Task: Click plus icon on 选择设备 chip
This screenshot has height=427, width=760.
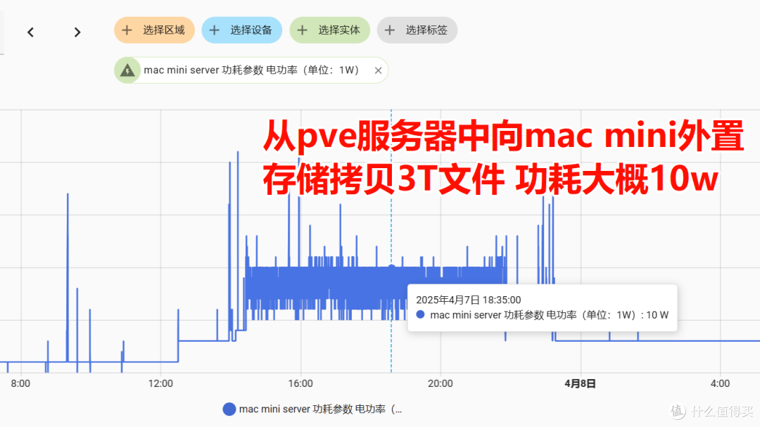Action: point(214,30)
